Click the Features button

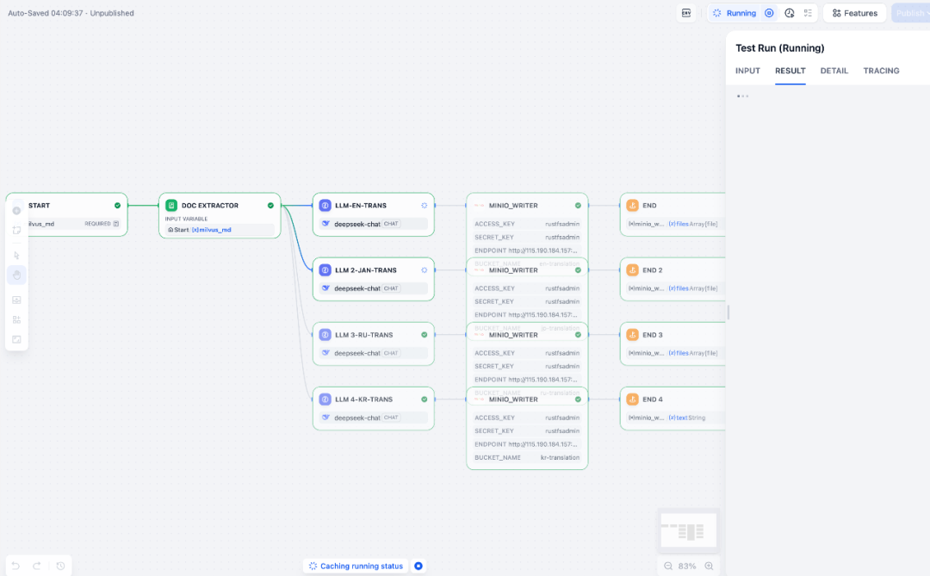[854, 13]
